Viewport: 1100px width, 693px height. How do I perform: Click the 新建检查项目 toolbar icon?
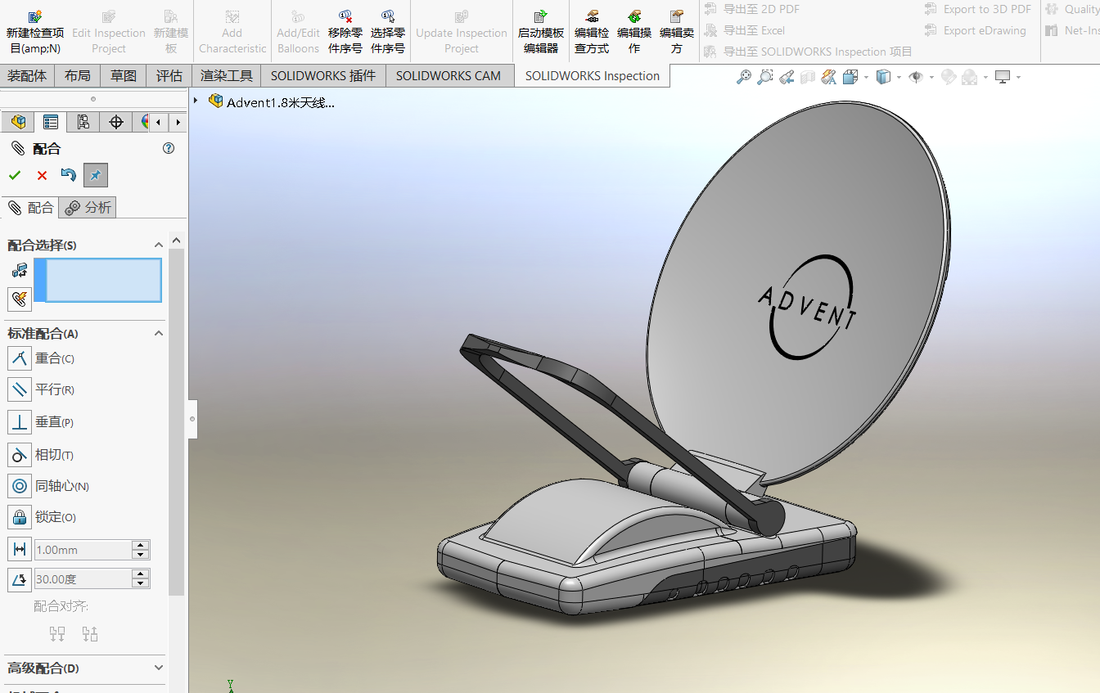pos(35,16)
